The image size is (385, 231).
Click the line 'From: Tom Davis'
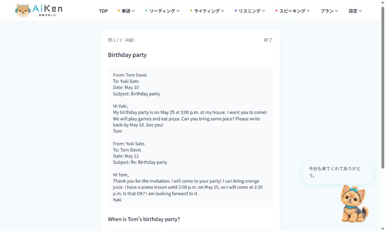[130, 75]
